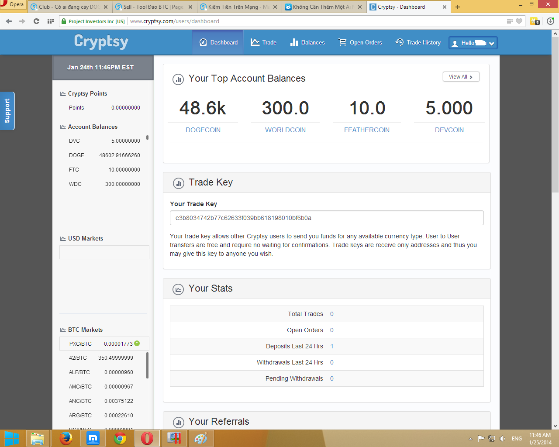This screenshot has width=559, height=447.
Task: Open the WORLDCOIN balance link
Action: click(x=285, y=130)
